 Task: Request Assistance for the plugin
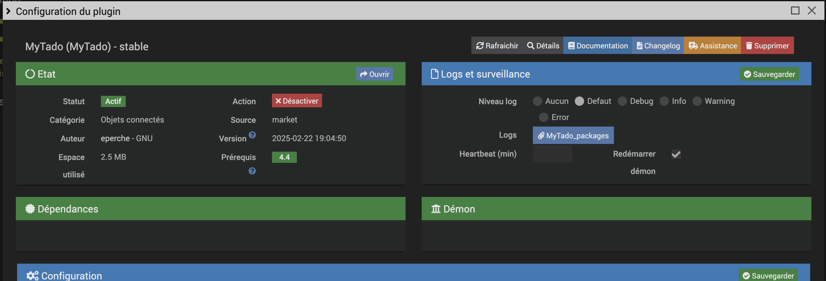tap(712, 46)
